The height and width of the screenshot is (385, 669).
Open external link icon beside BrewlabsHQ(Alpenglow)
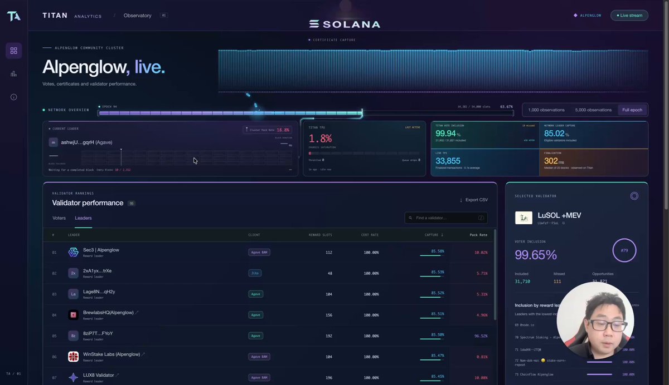(137, 313)
